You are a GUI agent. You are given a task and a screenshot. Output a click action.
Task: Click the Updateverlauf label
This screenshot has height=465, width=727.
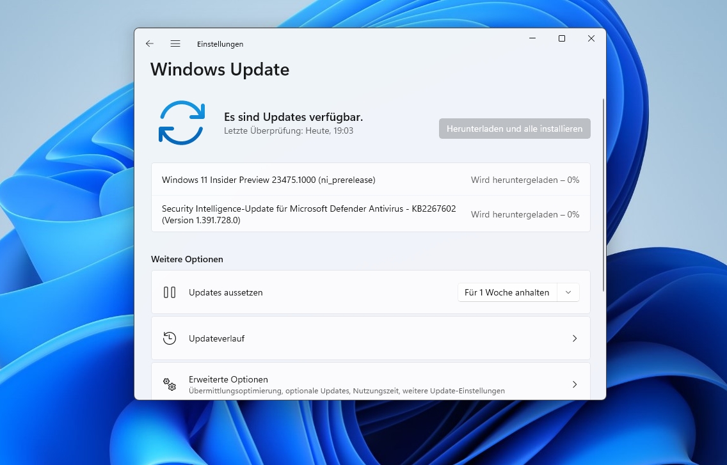[x=216, y=338]
